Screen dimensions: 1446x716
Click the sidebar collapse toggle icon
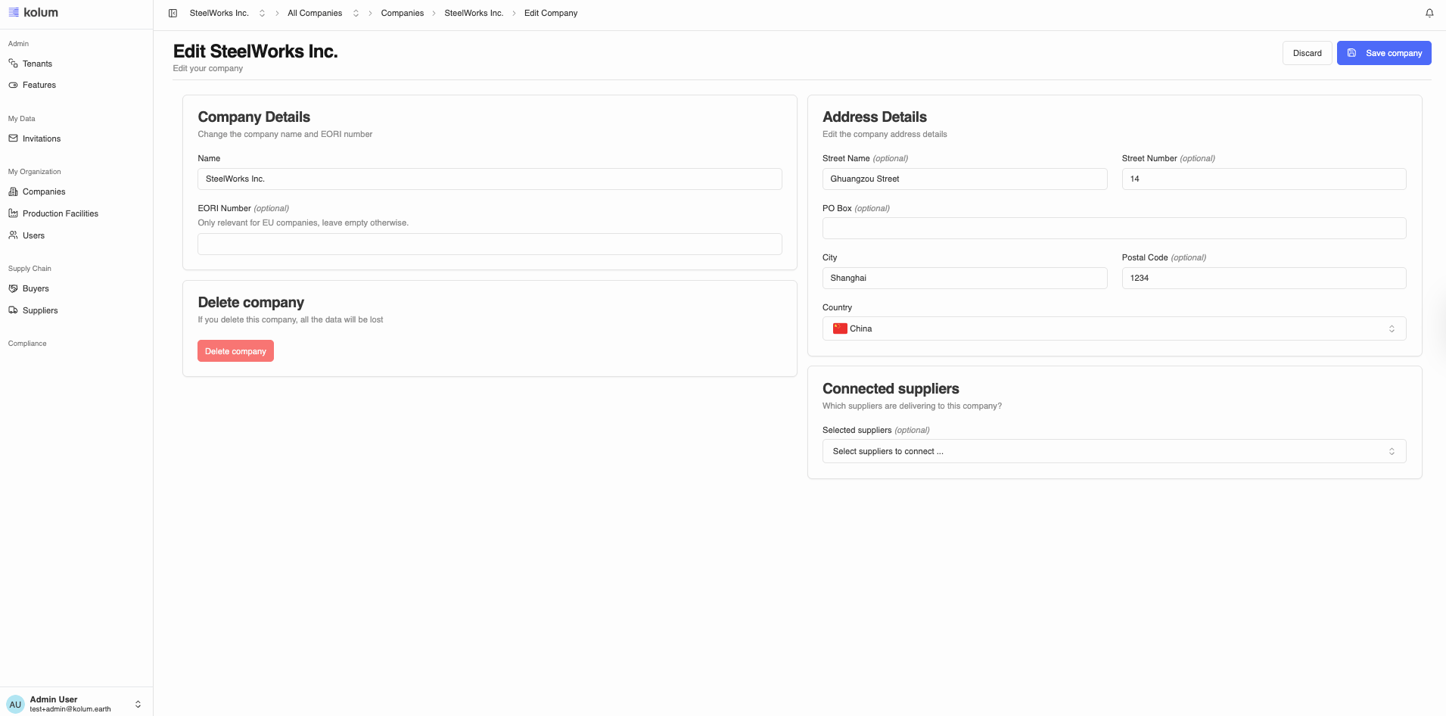pyautogui.click(x=173, y=13)
